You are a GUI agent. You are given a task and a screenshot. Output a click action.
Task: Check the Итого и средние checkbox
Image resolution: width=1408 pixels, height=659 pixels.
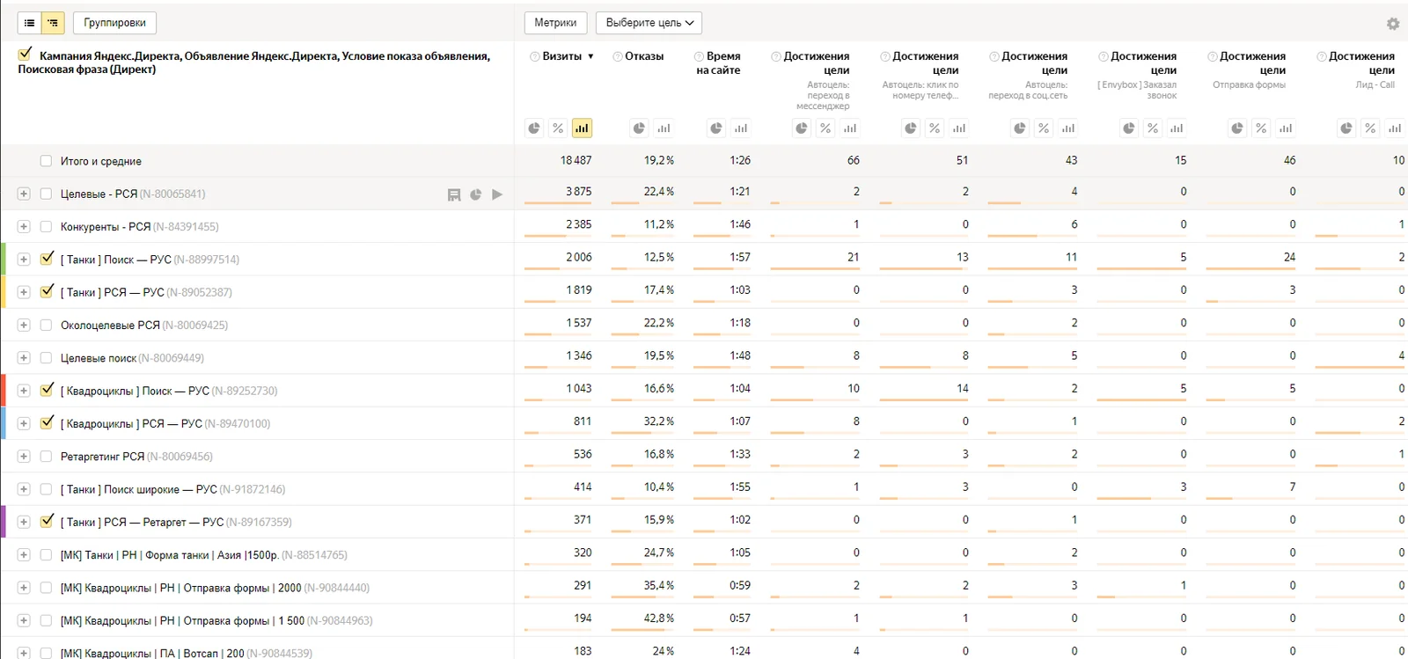click(x=46, y=161)
